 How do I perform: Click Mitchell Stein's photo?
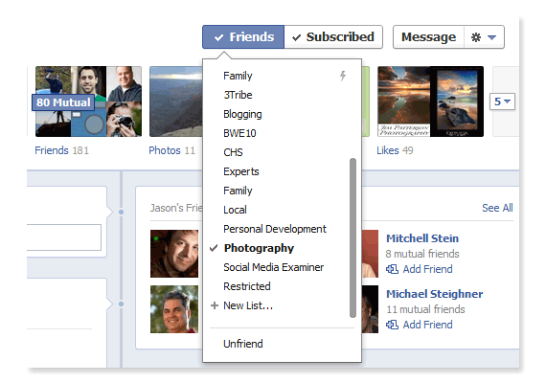pos(370,254)
